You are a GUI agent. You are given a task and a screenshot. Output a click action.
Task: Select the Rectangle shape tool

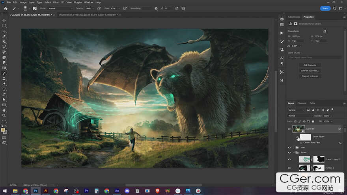point(4,105)
